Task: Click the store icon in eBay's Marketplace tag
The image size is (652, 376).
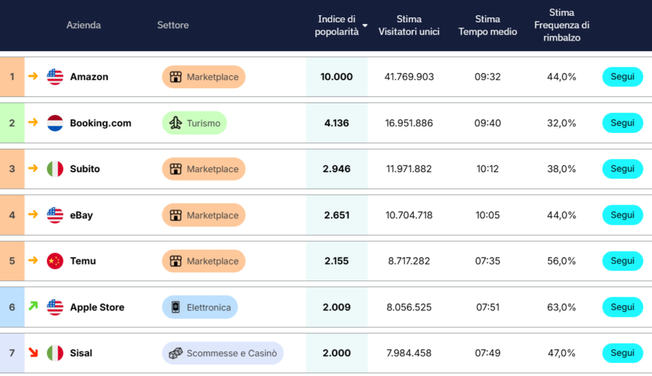Action: (x=175, y=215)
